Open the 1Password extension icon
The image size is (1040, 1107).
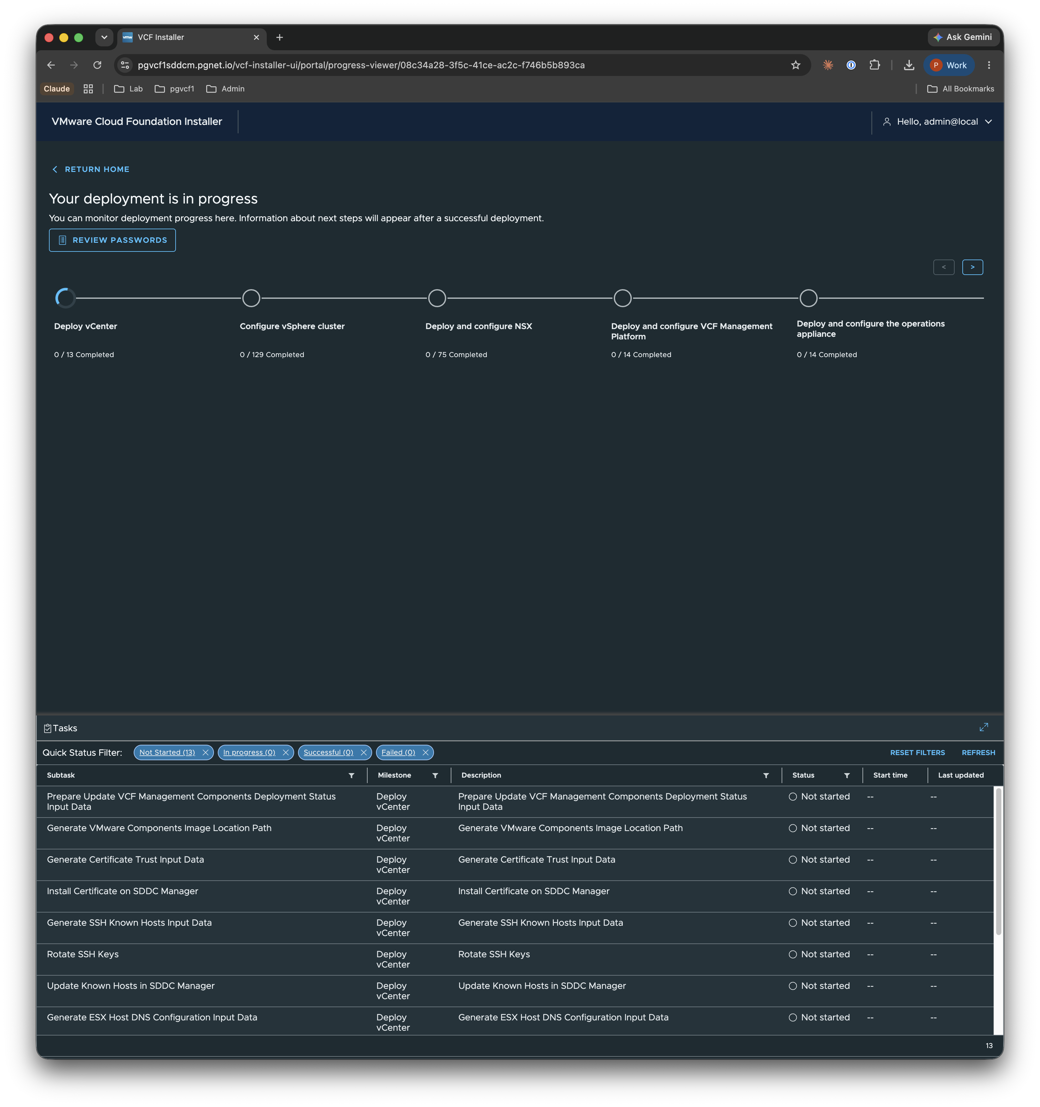click(x=851, y=65)
